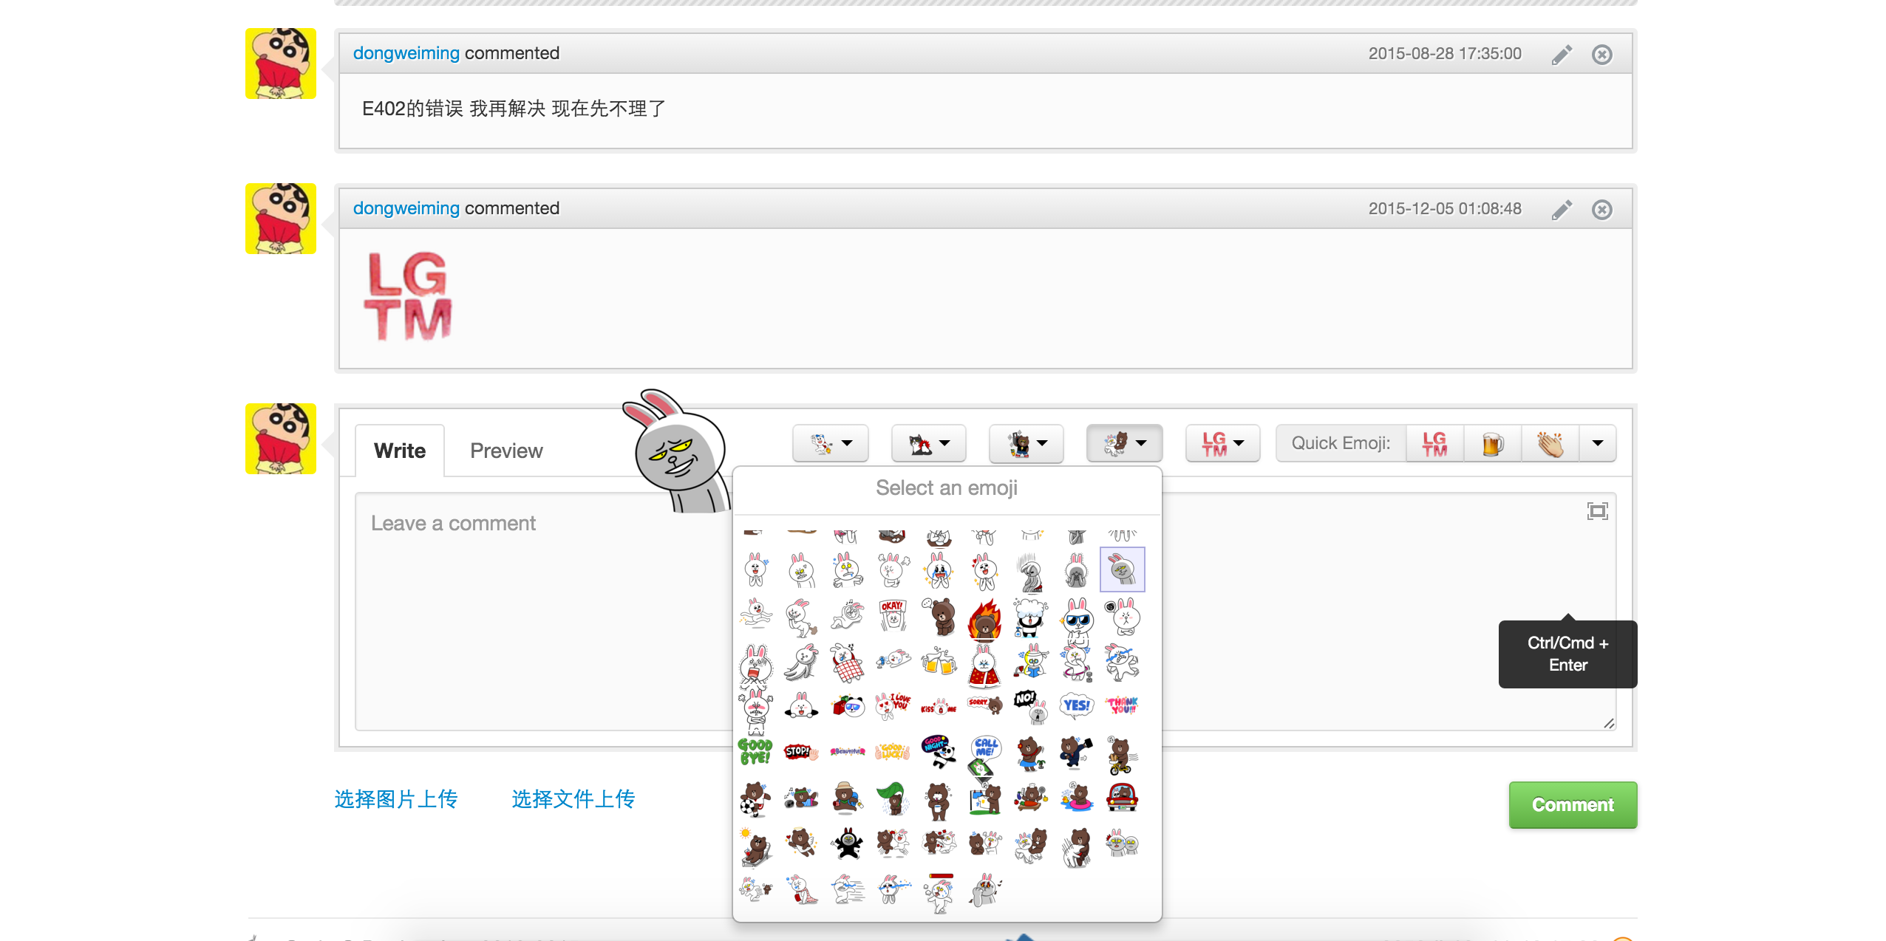
Task: Edit the 2015-08-28 comment with pencil icon
Action: point(1562,55)
